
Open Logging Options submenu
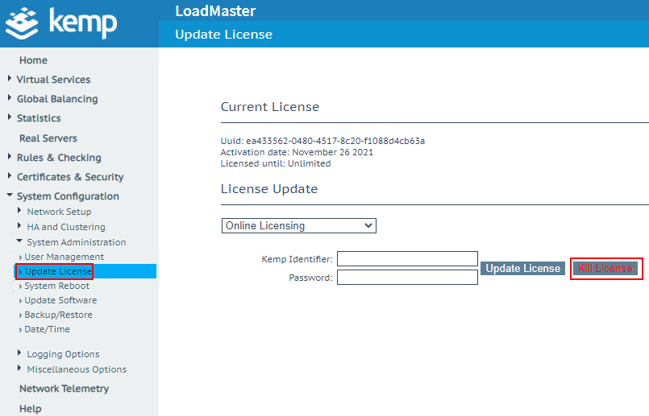[x=64, y=354]
